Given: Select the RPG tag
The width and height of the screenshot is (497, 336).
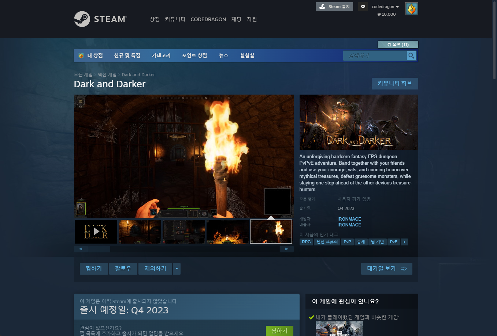Looking at the screenshot, I should coord(306,242).
